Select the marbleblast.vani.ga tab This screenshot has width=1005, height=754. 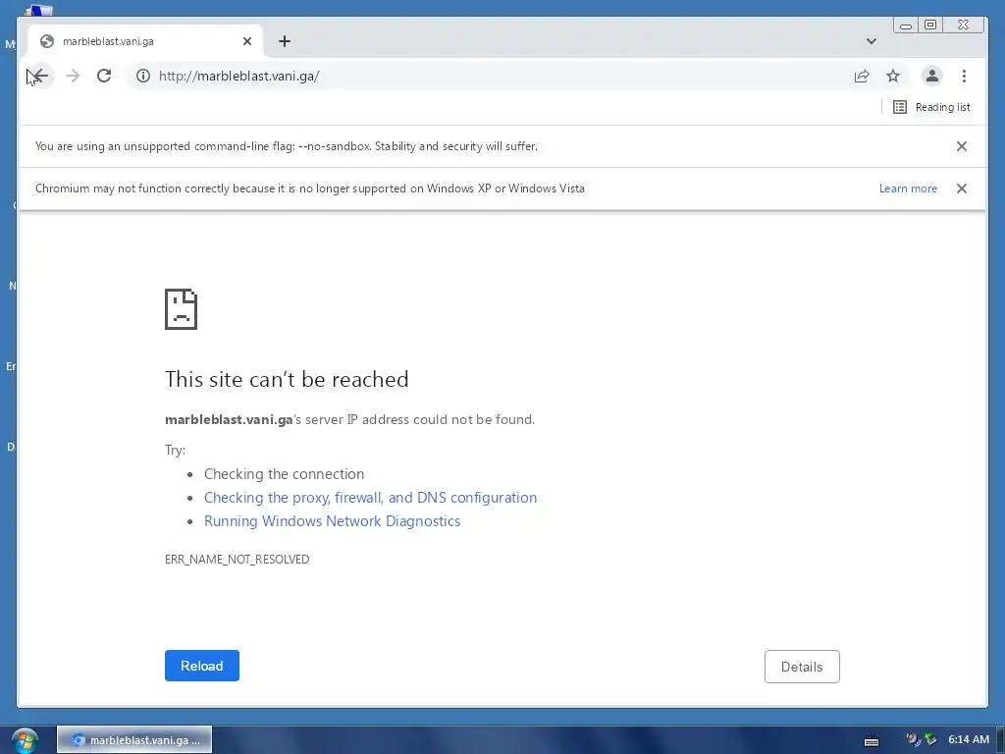[144, 41]
